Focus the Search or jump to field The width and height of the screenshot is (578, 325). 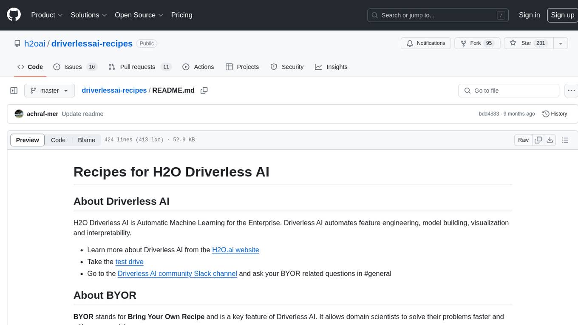pos(439,15)
